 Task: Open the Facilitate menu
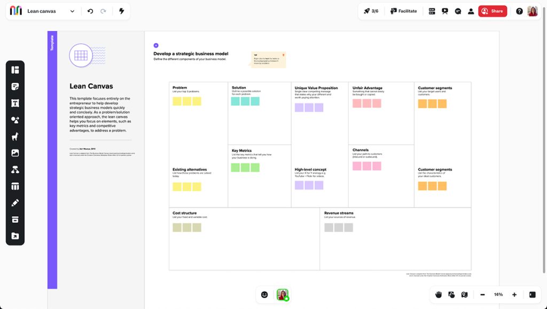point(403,11)
